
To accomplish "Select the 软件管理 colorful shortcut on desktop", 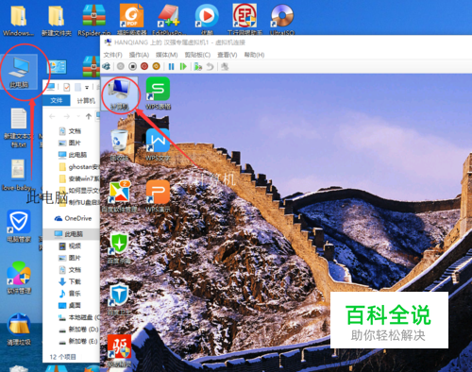I will 19,278.
